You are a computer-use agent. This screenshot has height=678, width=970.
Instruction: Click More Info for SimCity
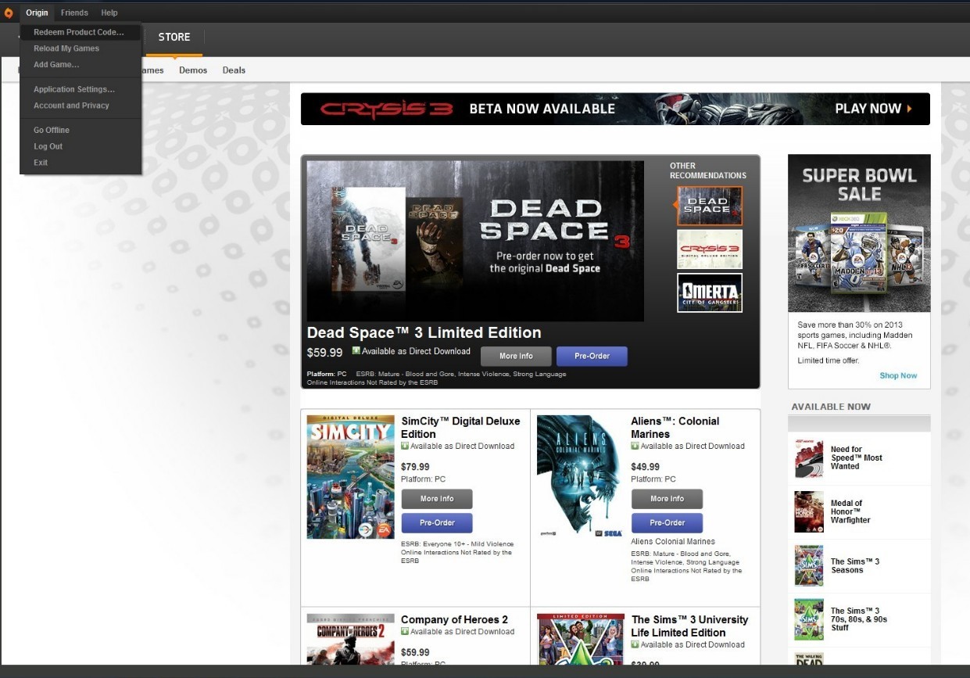click(x=437, y=499)
